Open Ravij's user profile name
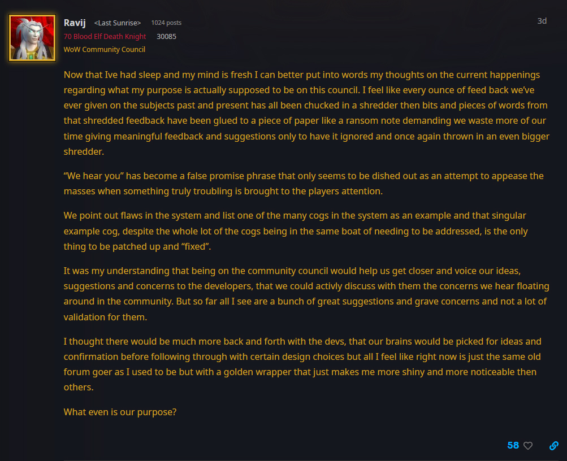Screen dimensions: 567x461 click(x=75, y=22)
